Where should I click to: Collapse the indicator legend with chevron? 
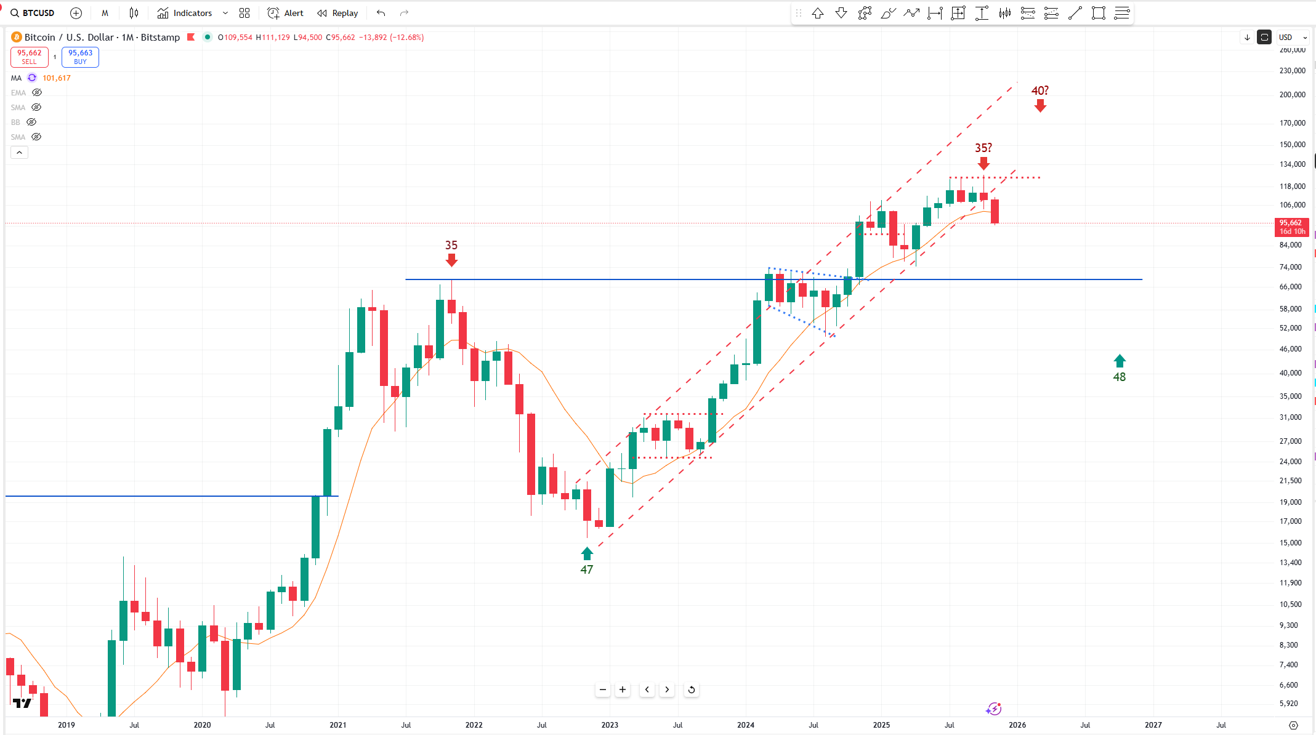(19, 152)
